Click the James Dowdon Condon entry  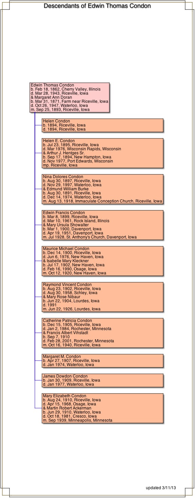click(x=103, y=380)
